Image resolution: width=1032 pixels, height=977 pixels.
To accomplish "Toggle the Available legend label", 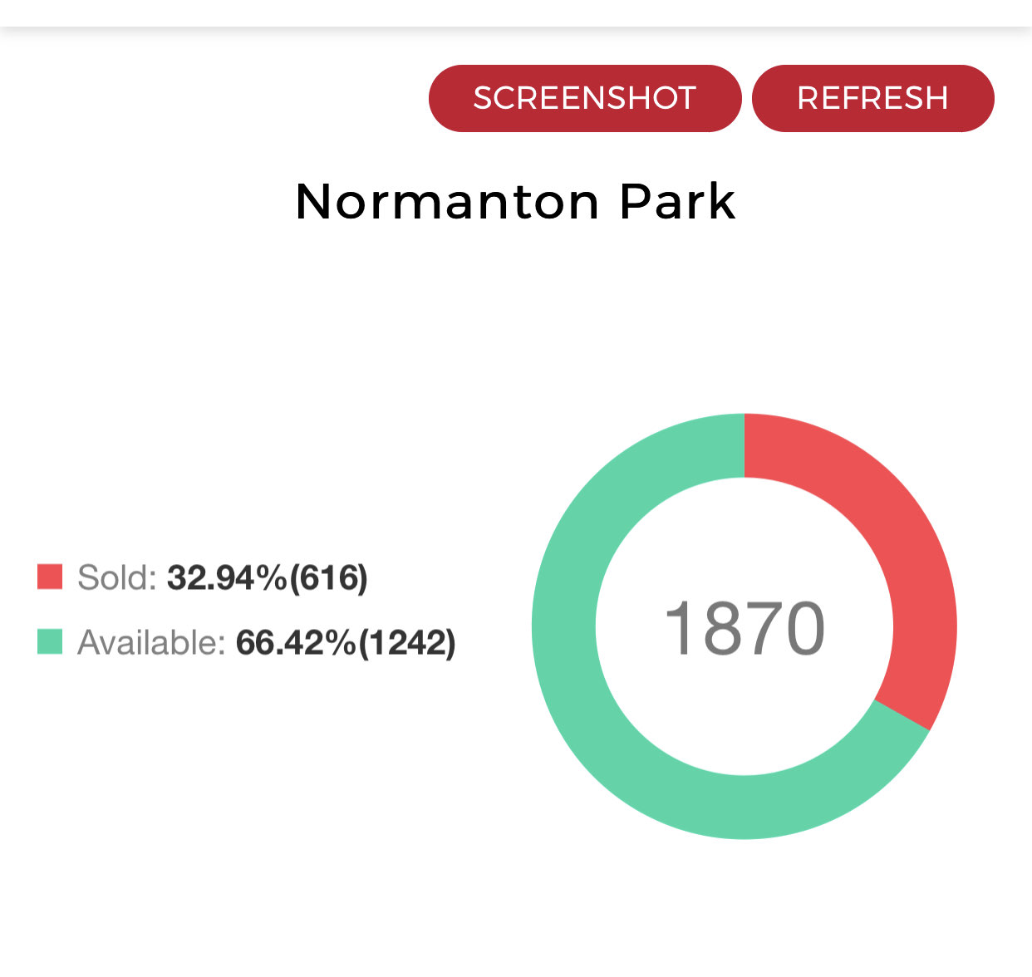I will tap(151, 642).
